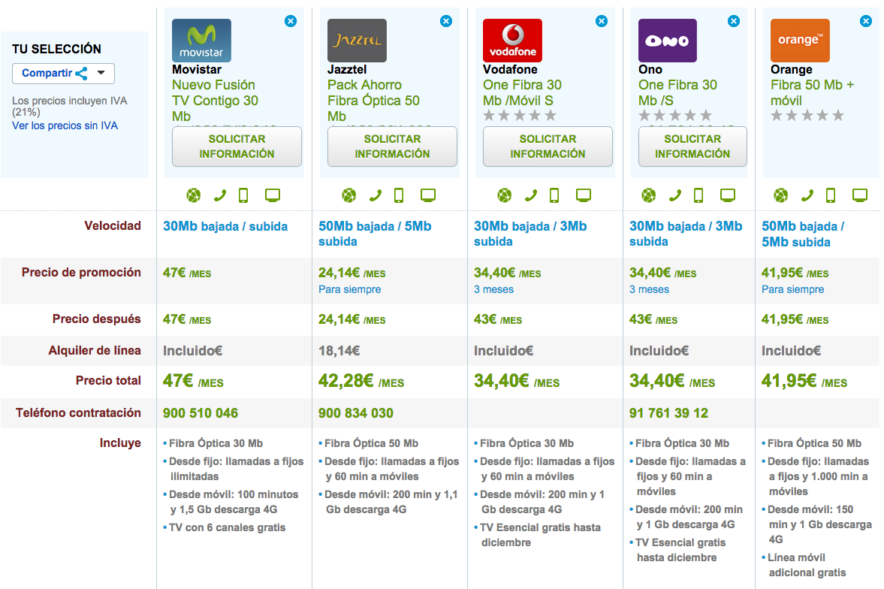
Task: Click the TV screen icon under Ono
Action: pos(728,195)
